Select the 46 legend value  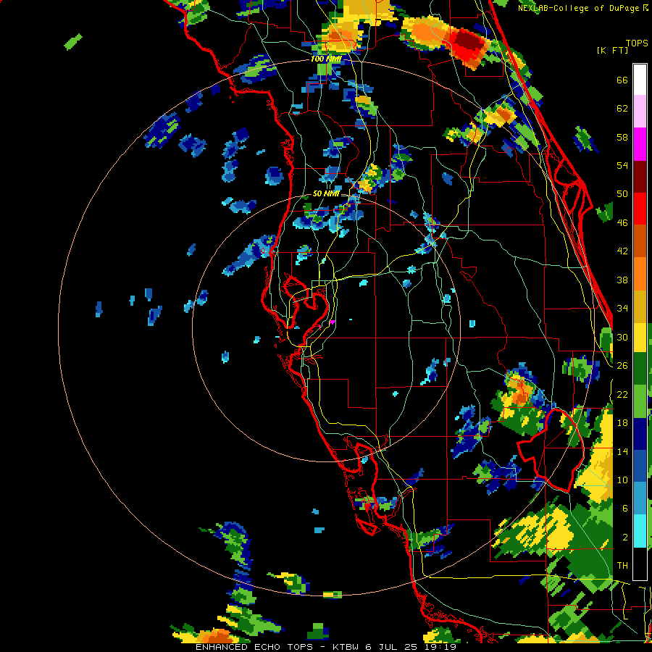[622, 223]
